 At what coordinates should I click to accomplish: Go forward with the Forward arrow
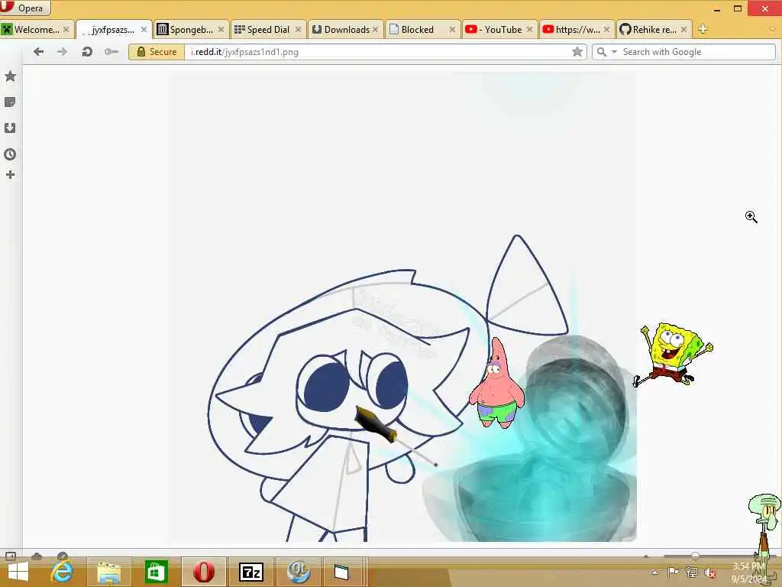click(62, 51)
